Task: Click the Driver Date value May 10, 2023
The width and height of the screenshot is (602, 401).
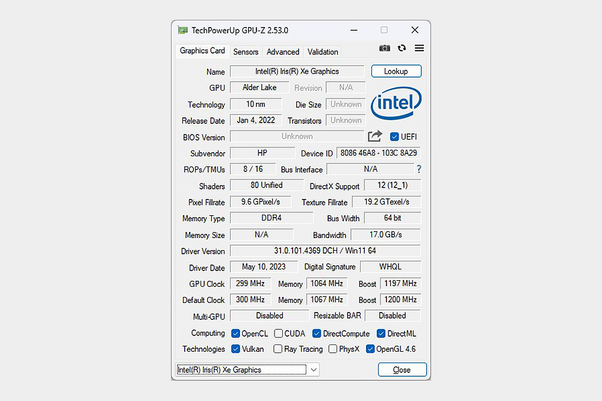Action: [x=264, y=267]
